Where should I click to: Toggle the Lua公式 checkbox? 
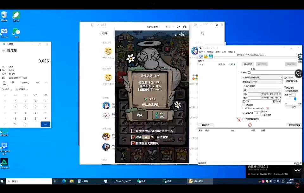[x=285, y=77]
